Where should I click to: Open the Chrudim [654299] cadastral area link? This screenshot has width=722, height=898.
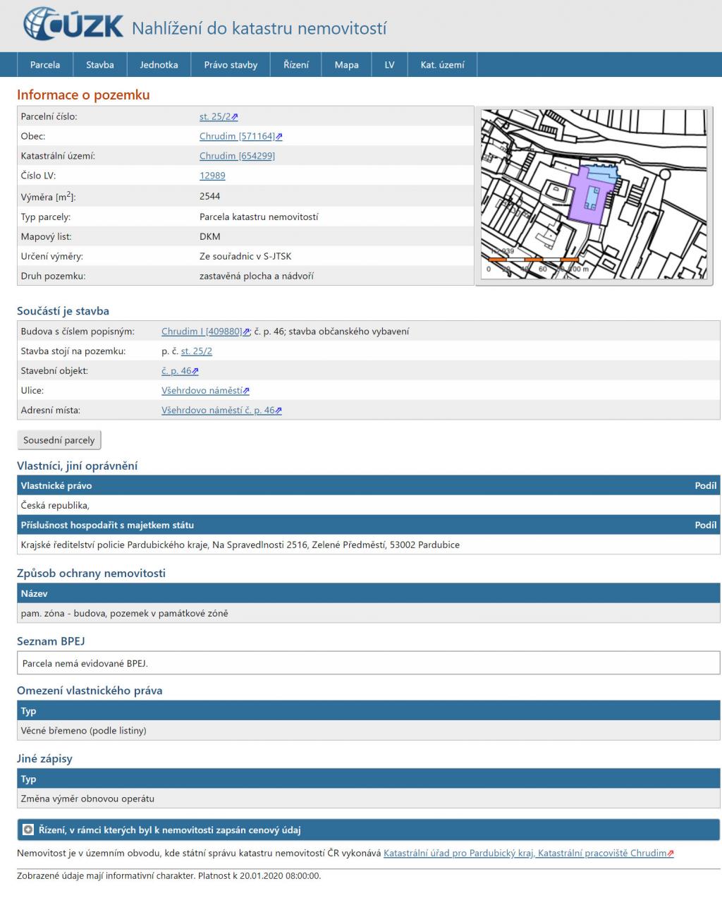coord(237,156)
